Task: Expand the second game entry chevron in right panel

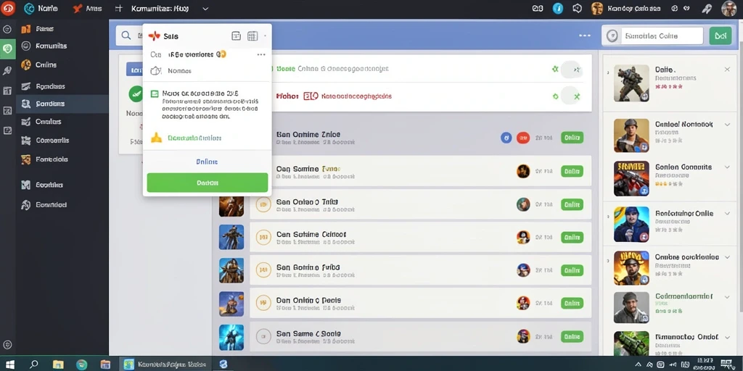Action: 727,125
